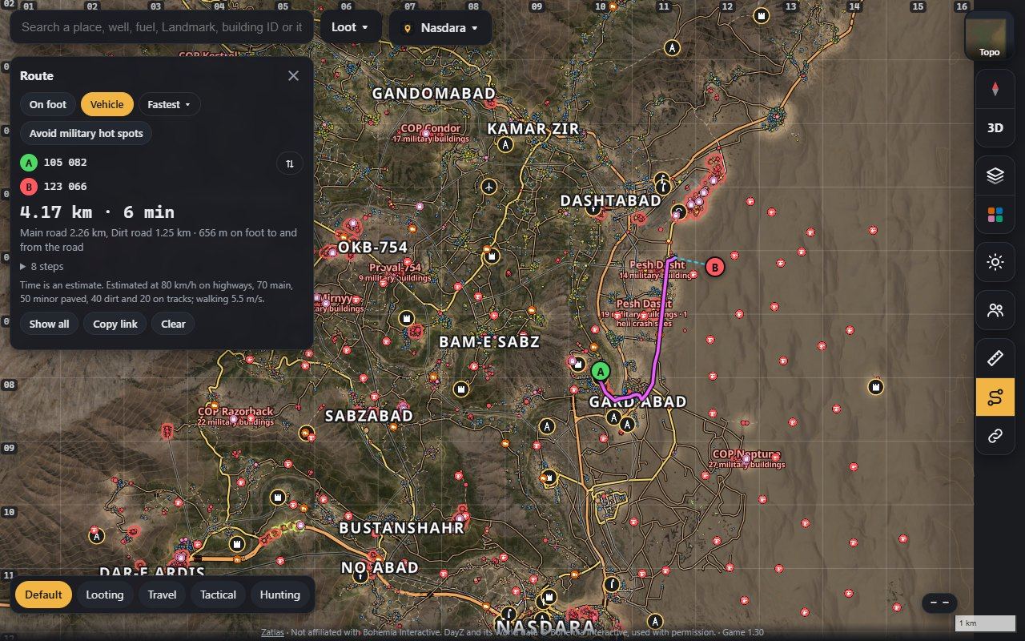The image size is (1025, 641).
Task: Switch to the Default preset tab
Action: 43,595
